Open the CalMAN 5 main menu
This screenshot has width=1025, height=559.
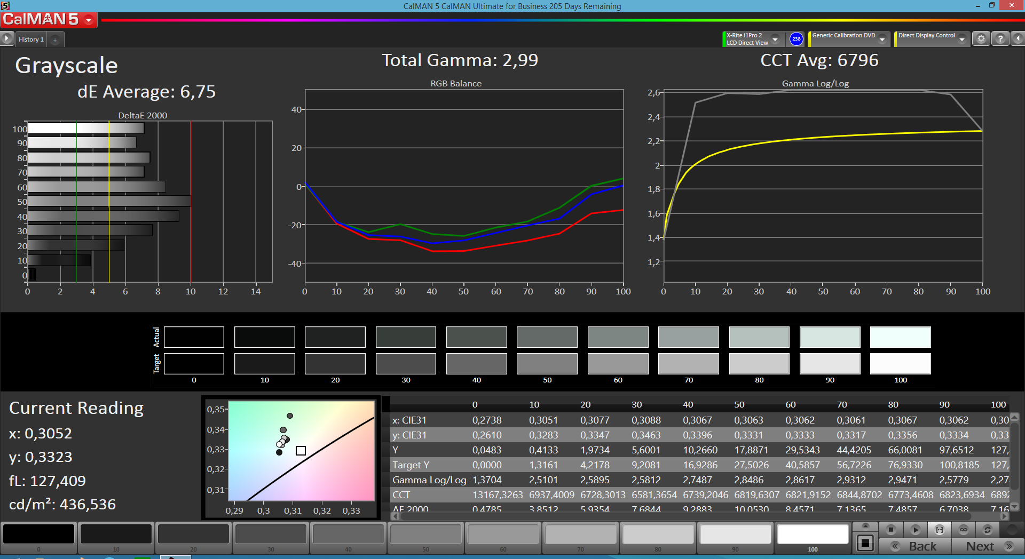point(49,20)
